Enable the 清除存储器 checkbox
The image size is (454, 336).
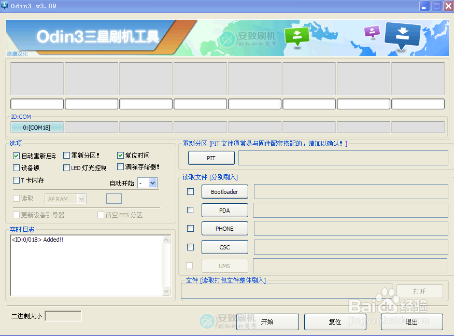[x=120, y=167]
